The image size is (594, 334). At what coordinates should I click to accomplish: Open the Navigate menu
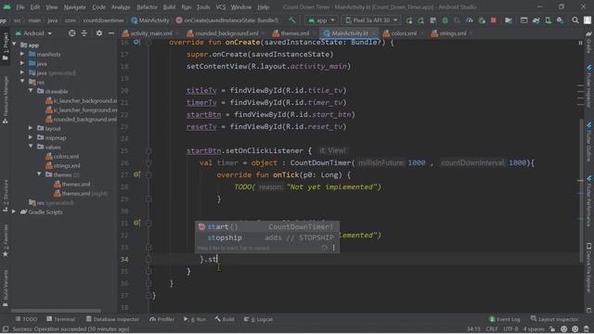pos(74,7)
